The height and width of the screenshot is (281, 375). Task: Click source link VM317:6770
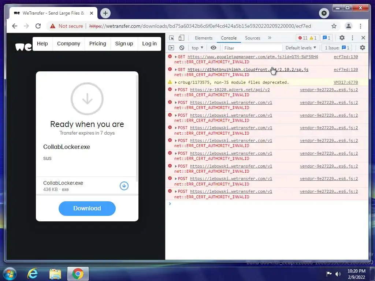(x=346, y=82)
